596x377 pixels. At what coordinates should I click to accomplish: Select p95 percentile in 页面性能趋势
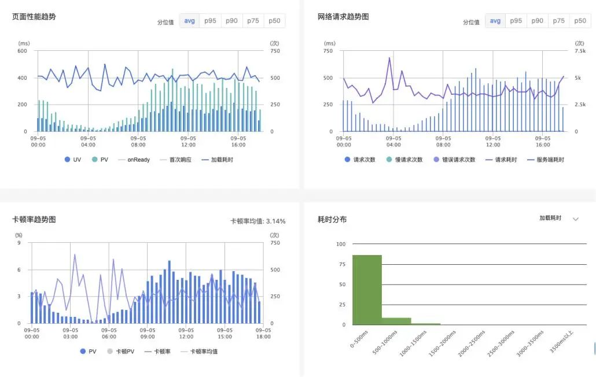point(211,21)
